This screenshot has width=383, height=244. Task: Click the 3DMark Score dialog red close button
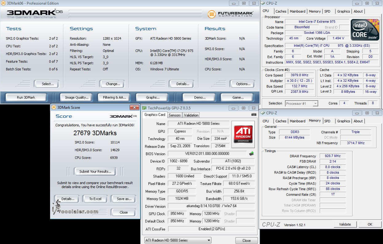tap(134, 107)
